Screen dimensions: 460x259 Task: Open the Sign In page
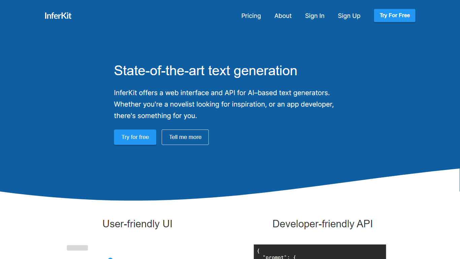(315, 16)
